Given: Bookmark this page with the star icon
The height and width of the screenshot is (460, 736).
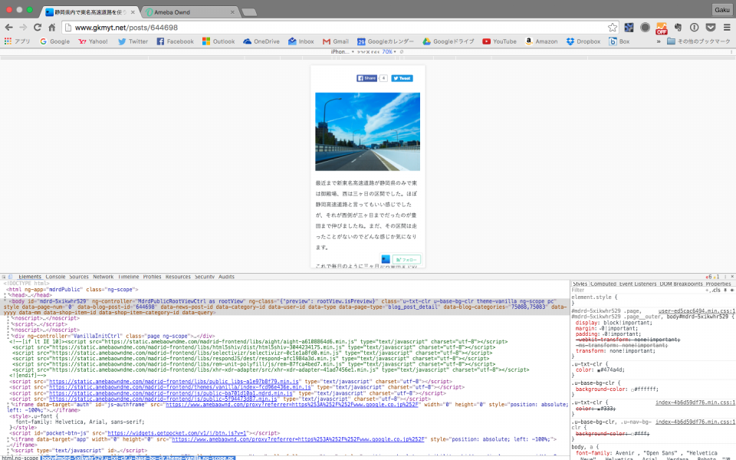Looking at the screenshot, I should pyautogui.click(x=612, y=28).
